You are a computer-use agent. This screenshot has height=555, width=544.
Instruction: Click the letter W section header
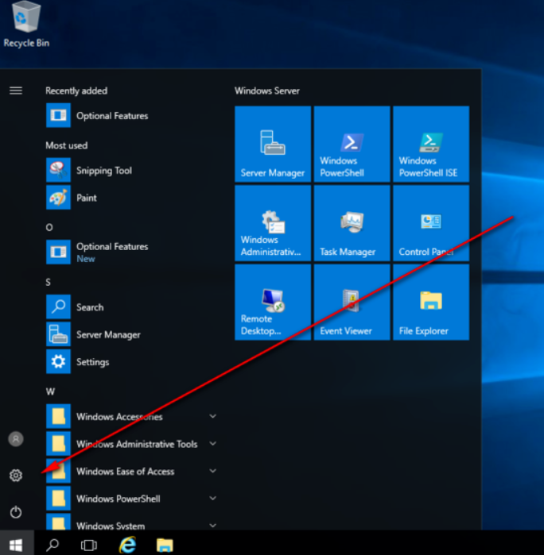coord(50,391)
